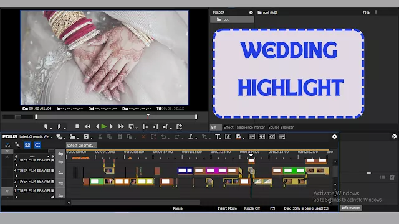This screenshot has width=399, height=224.
Task: Select the root folder in Bin tree
Action: 232,19
